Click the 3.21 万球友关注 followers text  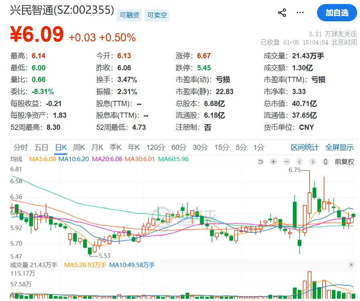coord(333,34)
